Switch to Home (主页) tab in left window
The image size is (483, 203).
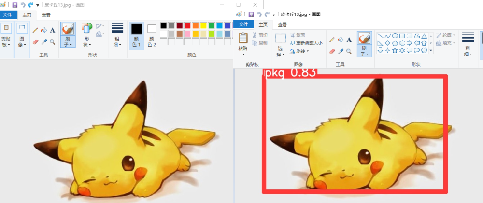[x=27, y=15]
